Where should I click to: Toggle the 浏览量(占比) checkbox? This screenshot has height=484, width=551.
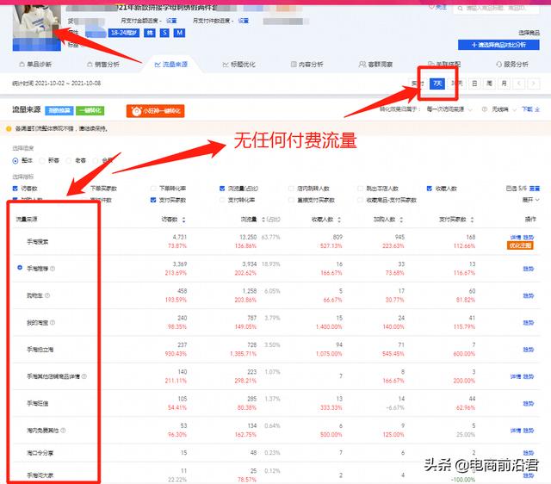click(x=222, y=189)
